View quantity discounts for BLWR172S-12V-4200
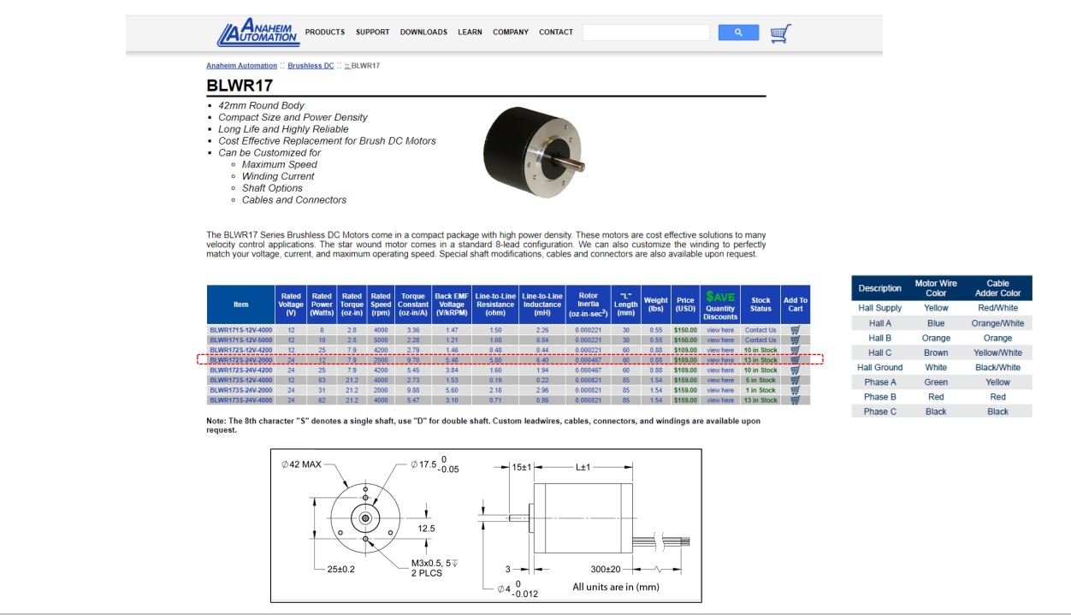The image size is (1071, 615). (x=720, y=350)
